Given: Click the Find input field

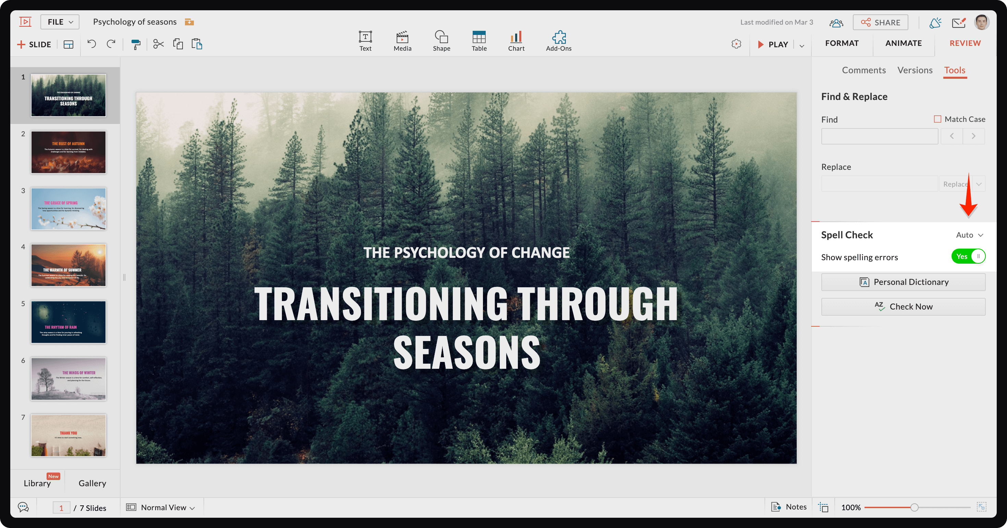Looking at the screenshot, I should click(x=879, y=137).
